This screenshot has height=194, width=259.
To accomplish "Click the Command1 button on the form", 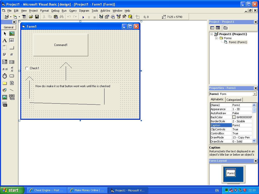I will (x=61, y=45).
